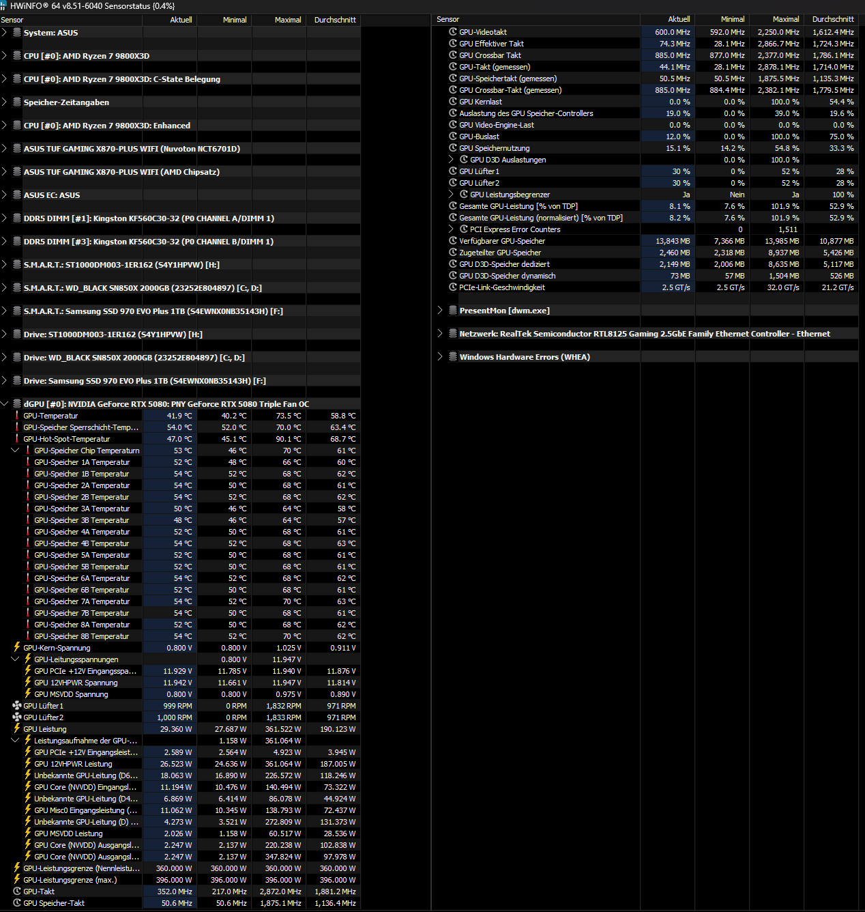Screen dimensions: 865x912
Task: Click the thermometer icon beside GPU-Hot-Spot-Temperatur
Action: pos(17,439)
